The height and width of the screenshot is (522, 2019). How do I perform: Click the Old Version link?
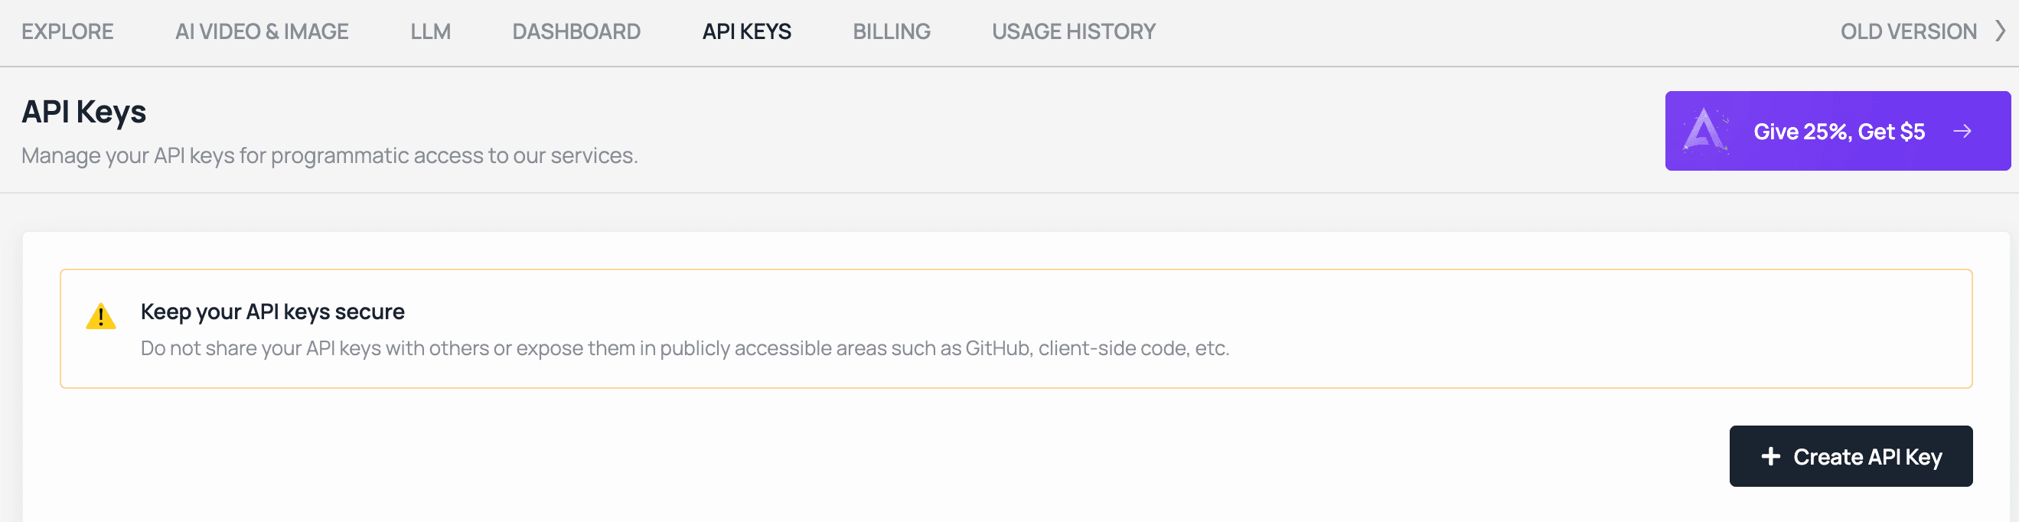[x=1908, y=31]
